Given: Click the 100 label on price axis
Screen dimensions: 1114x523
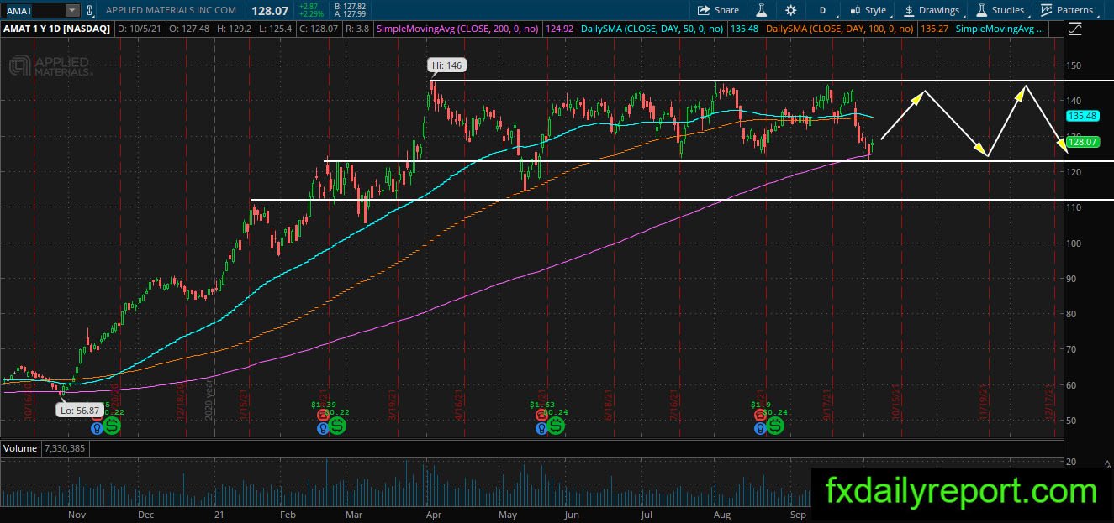Looking at the screenshot, I should [1074, 243].
